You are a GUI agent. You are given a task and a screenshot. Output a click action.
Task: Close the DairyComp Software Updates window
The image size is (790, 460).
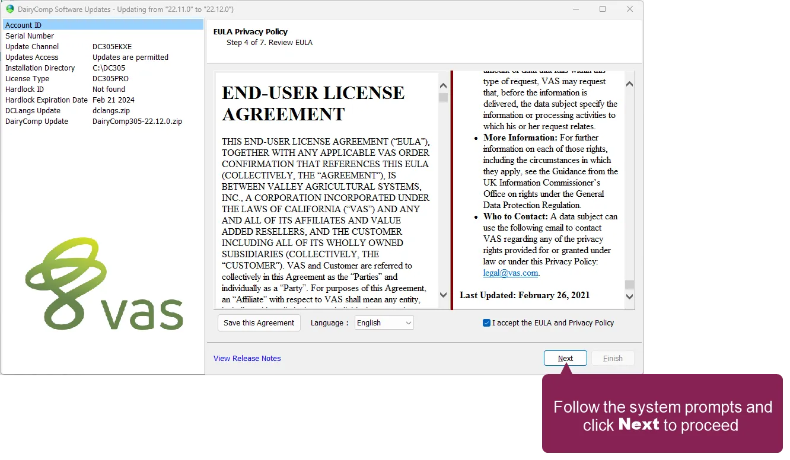pyautogui.click(x=630, y=9)
